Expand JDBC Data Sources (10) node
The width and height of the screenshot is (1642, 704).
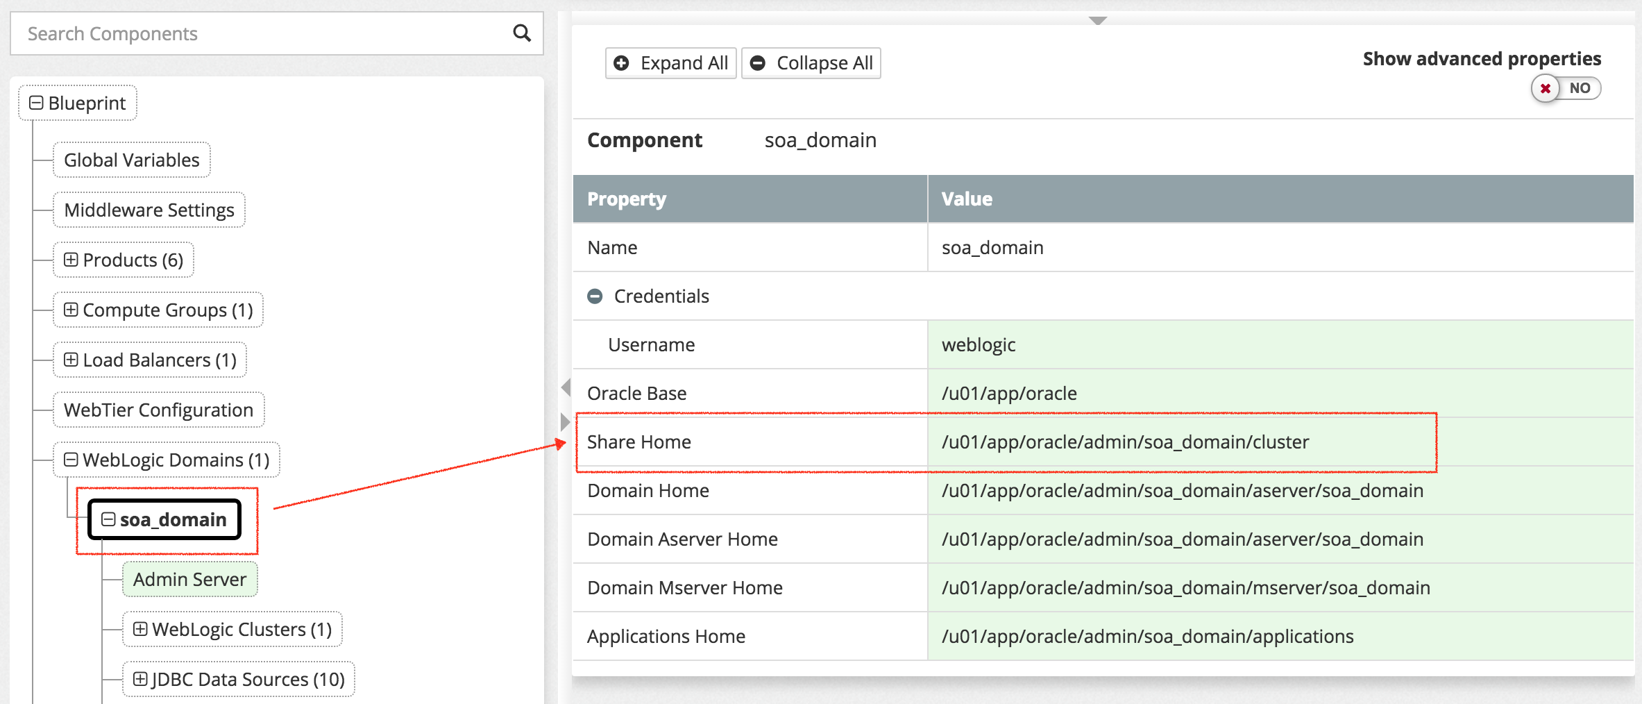[140, 679]
